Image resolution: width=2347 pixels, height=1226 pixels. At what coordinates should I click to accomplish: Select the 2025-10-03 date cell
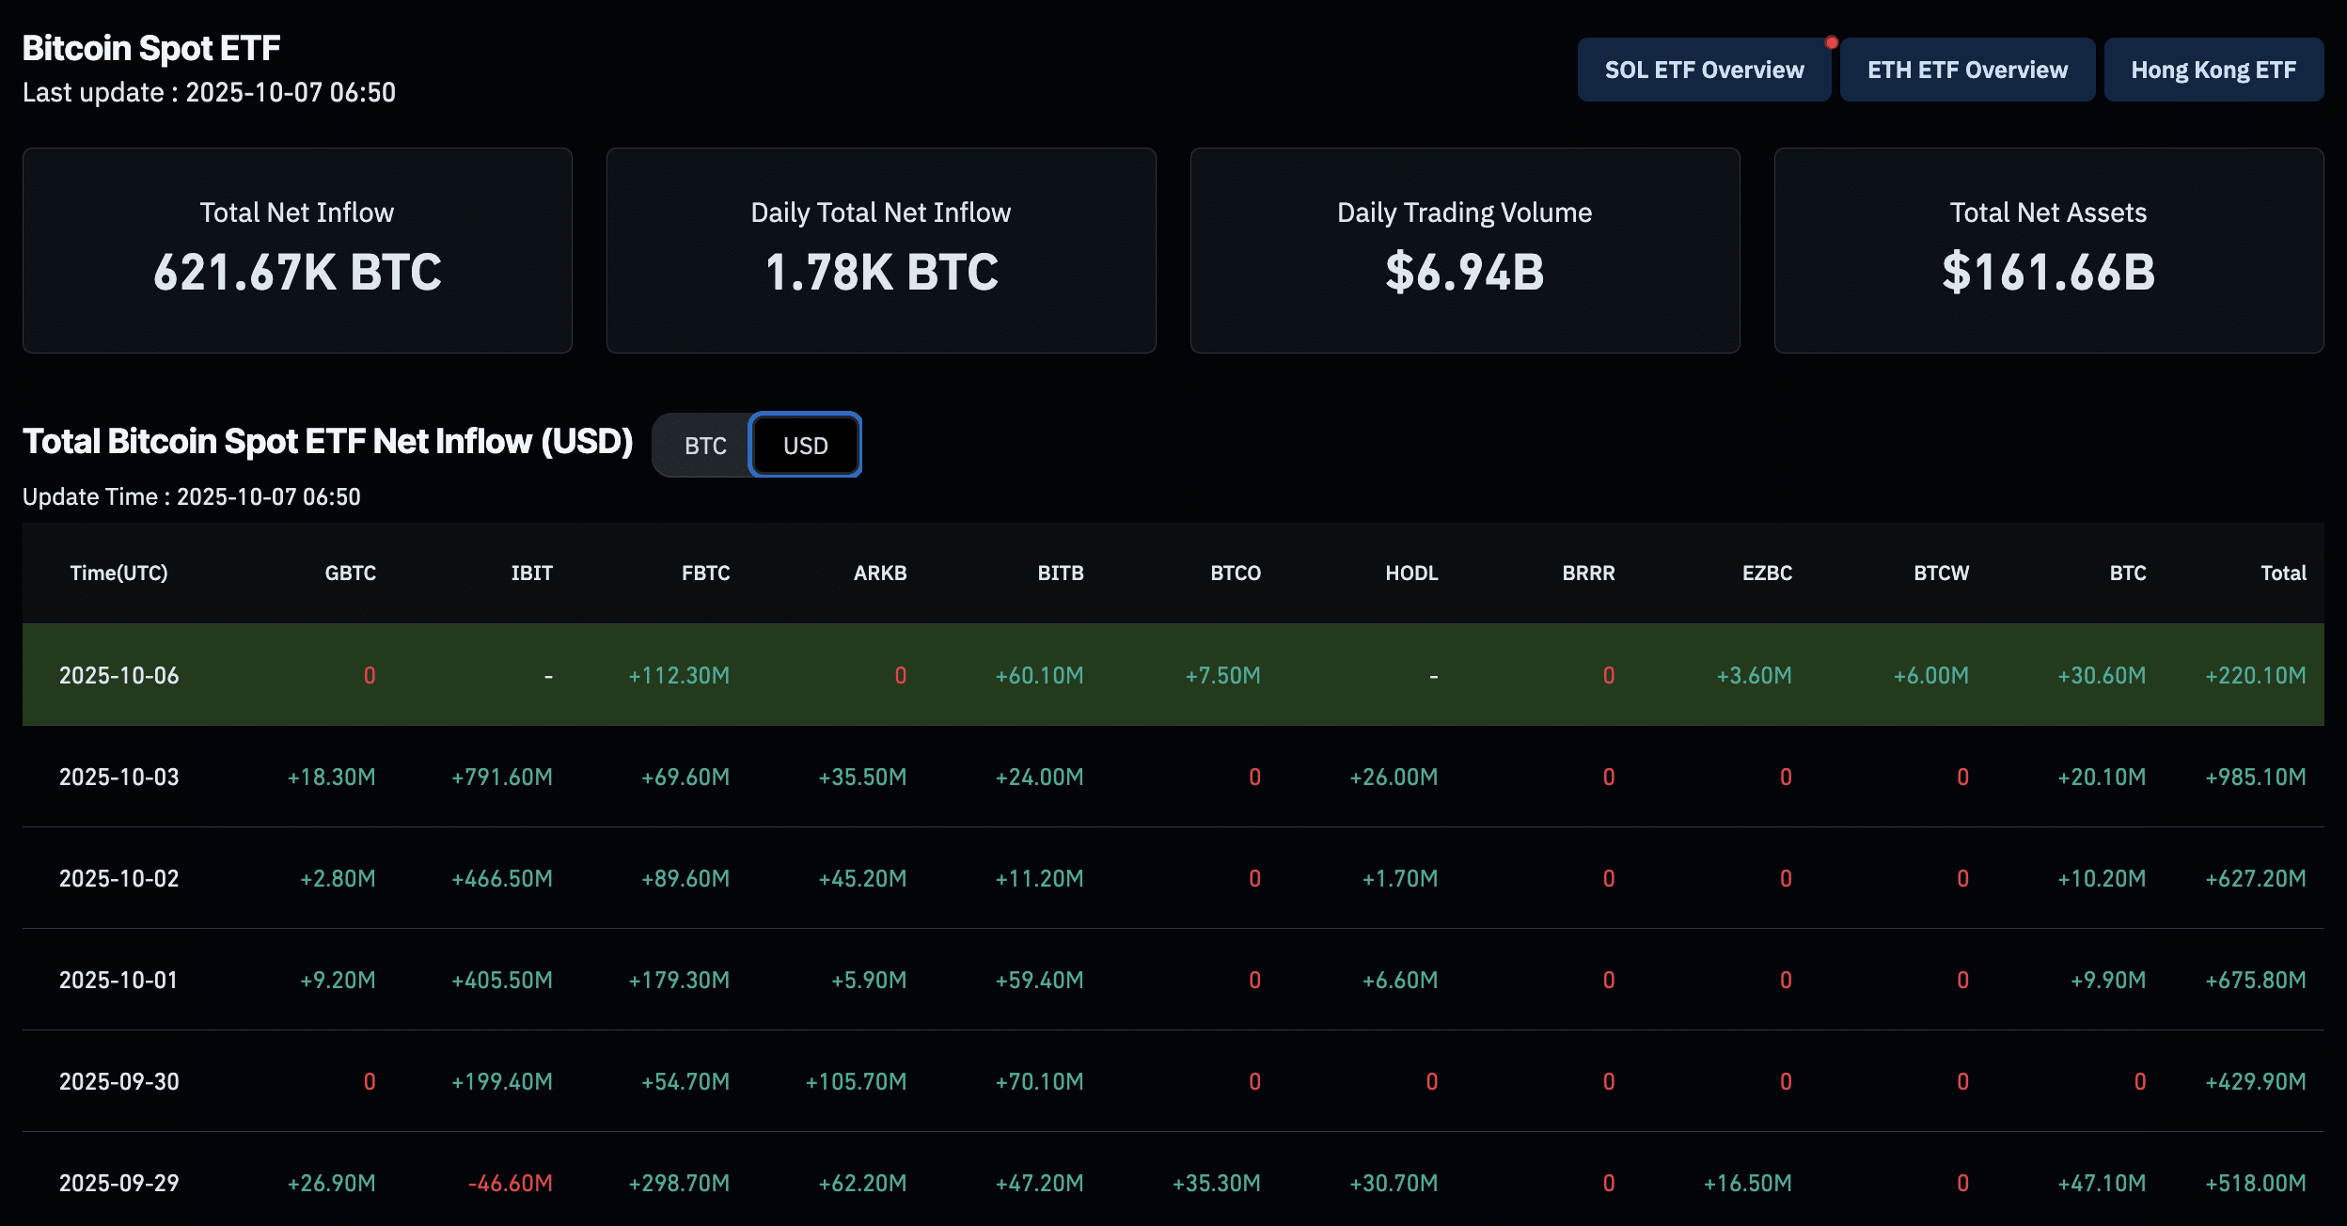point(119,778)
